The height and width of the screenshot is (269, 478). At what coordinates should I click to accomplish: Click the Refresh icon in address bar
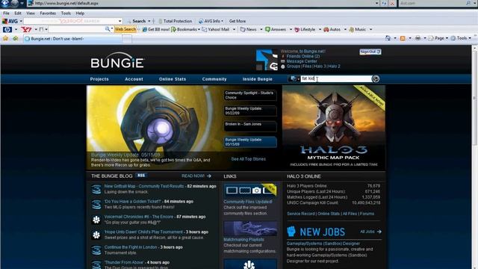(x=384, y=3)
